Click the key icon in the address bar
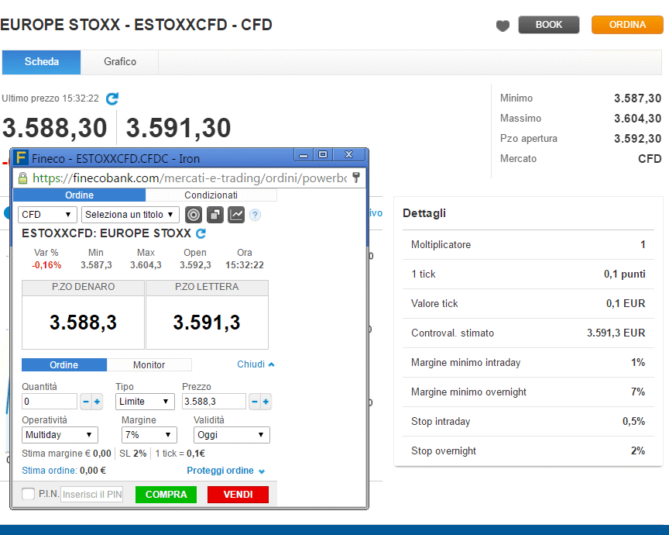The image size is (669, 535). (356, 178)
